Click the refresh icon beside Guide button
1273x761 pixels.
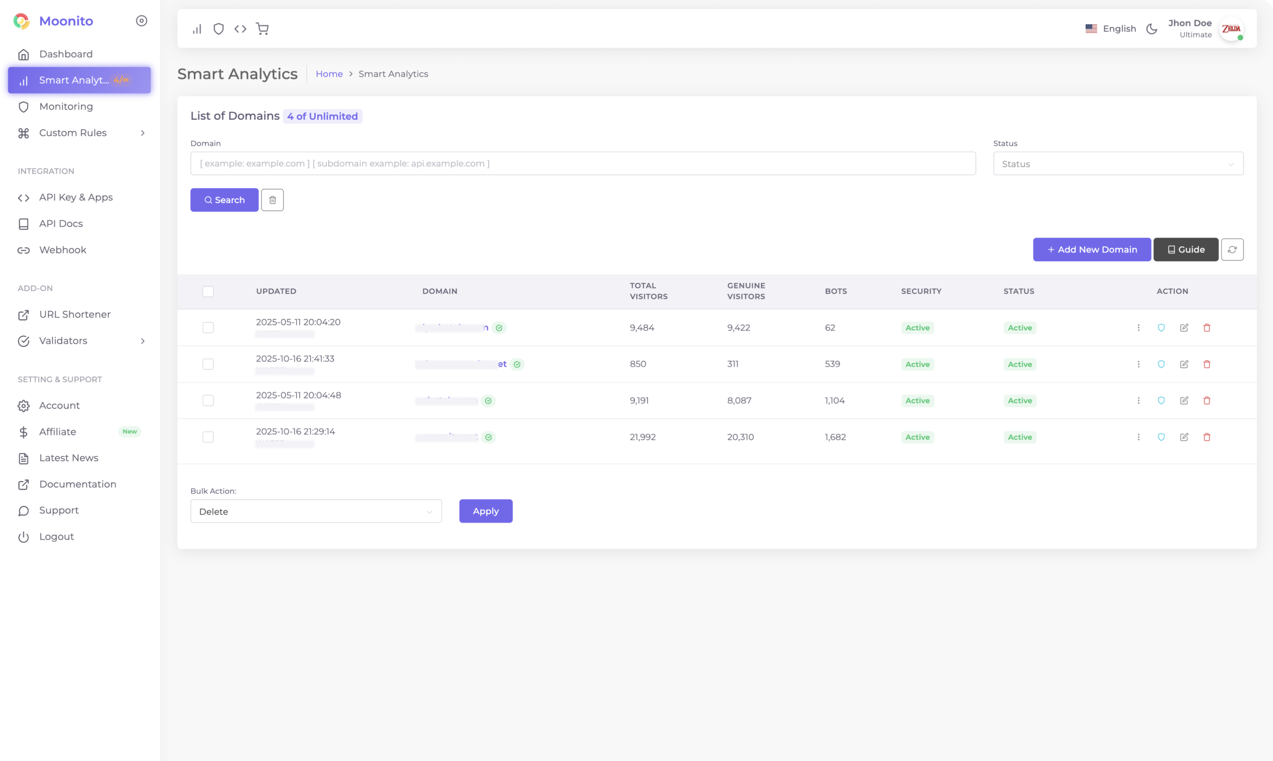click(x=1232, y=250)
